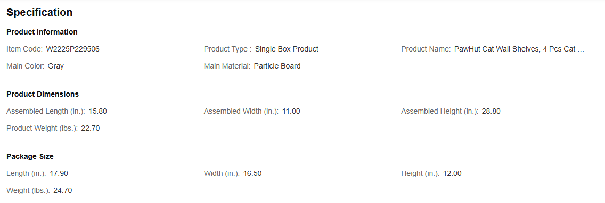
Task: Click the Particle Board material value
Action: [277, 66]
